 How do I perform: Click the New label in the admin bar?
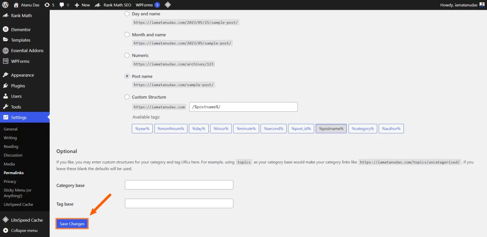(x=86, y=5)
